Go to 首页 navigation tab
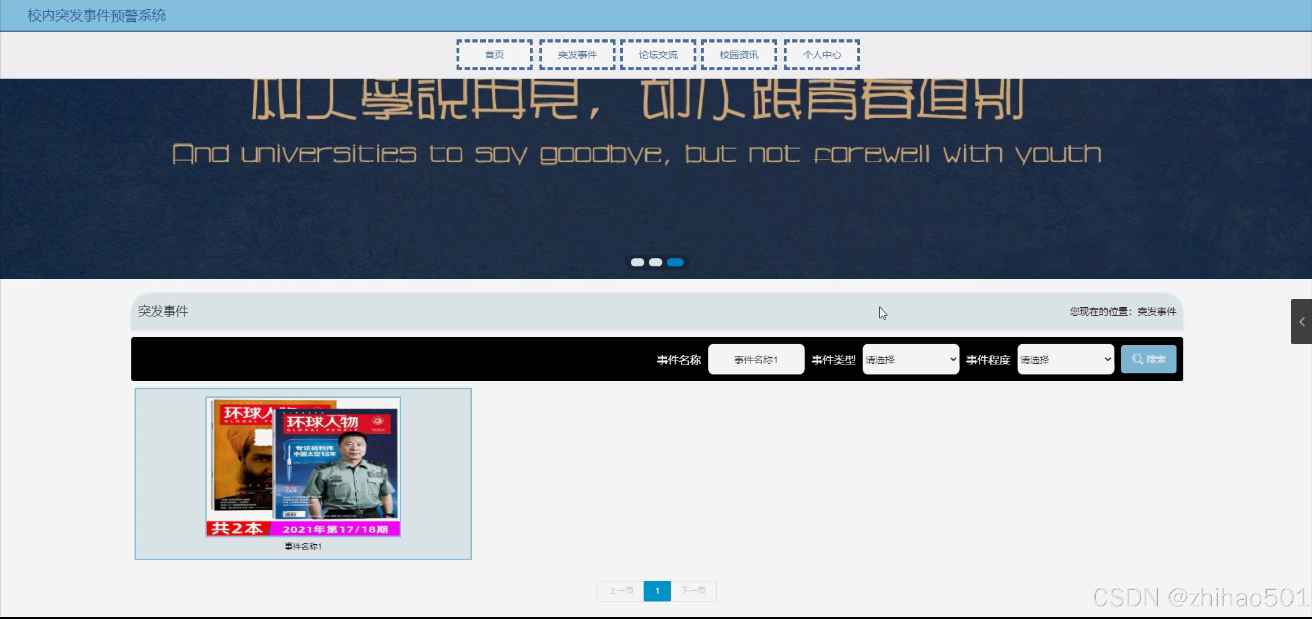The height and width of the screenshot is (619, 1312). [494, 55]
